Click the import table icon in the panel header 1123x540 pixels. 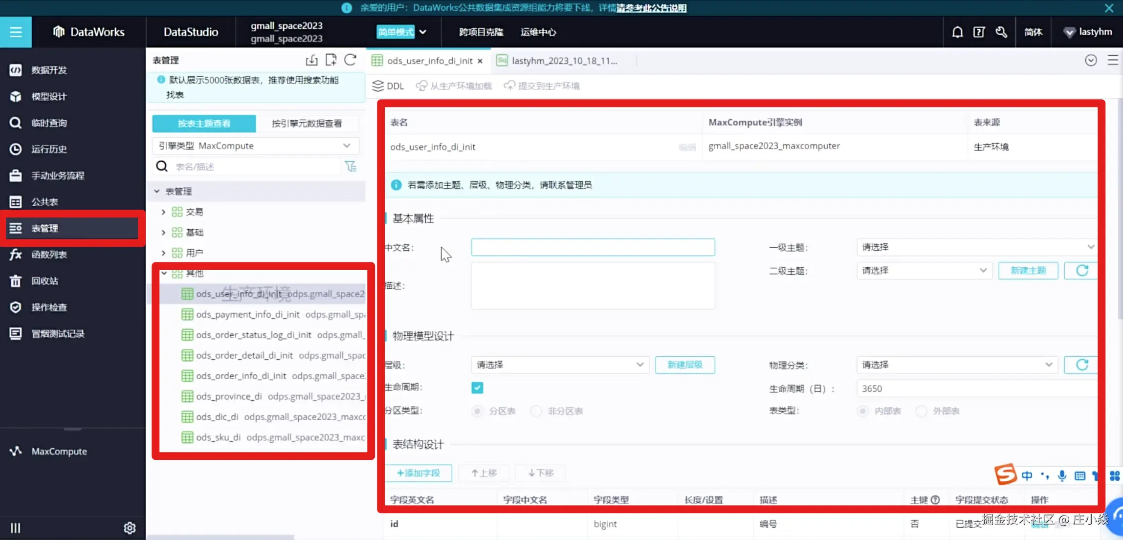[x=311, y=60]
